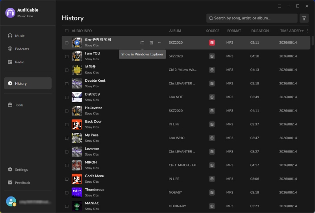
Task: Check the Hellevator checkbox
Action: 67,111
